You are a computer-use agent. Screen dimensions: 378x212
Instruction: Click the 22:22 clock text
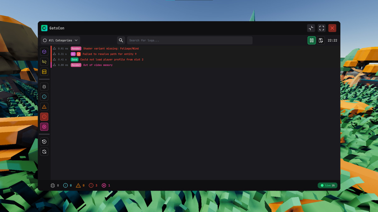click(332, 40)
